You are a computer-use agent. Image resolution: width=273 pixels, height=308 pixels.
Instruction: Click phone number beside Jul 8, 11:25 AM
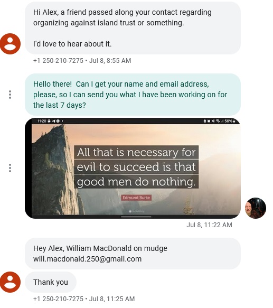(58, 299)
